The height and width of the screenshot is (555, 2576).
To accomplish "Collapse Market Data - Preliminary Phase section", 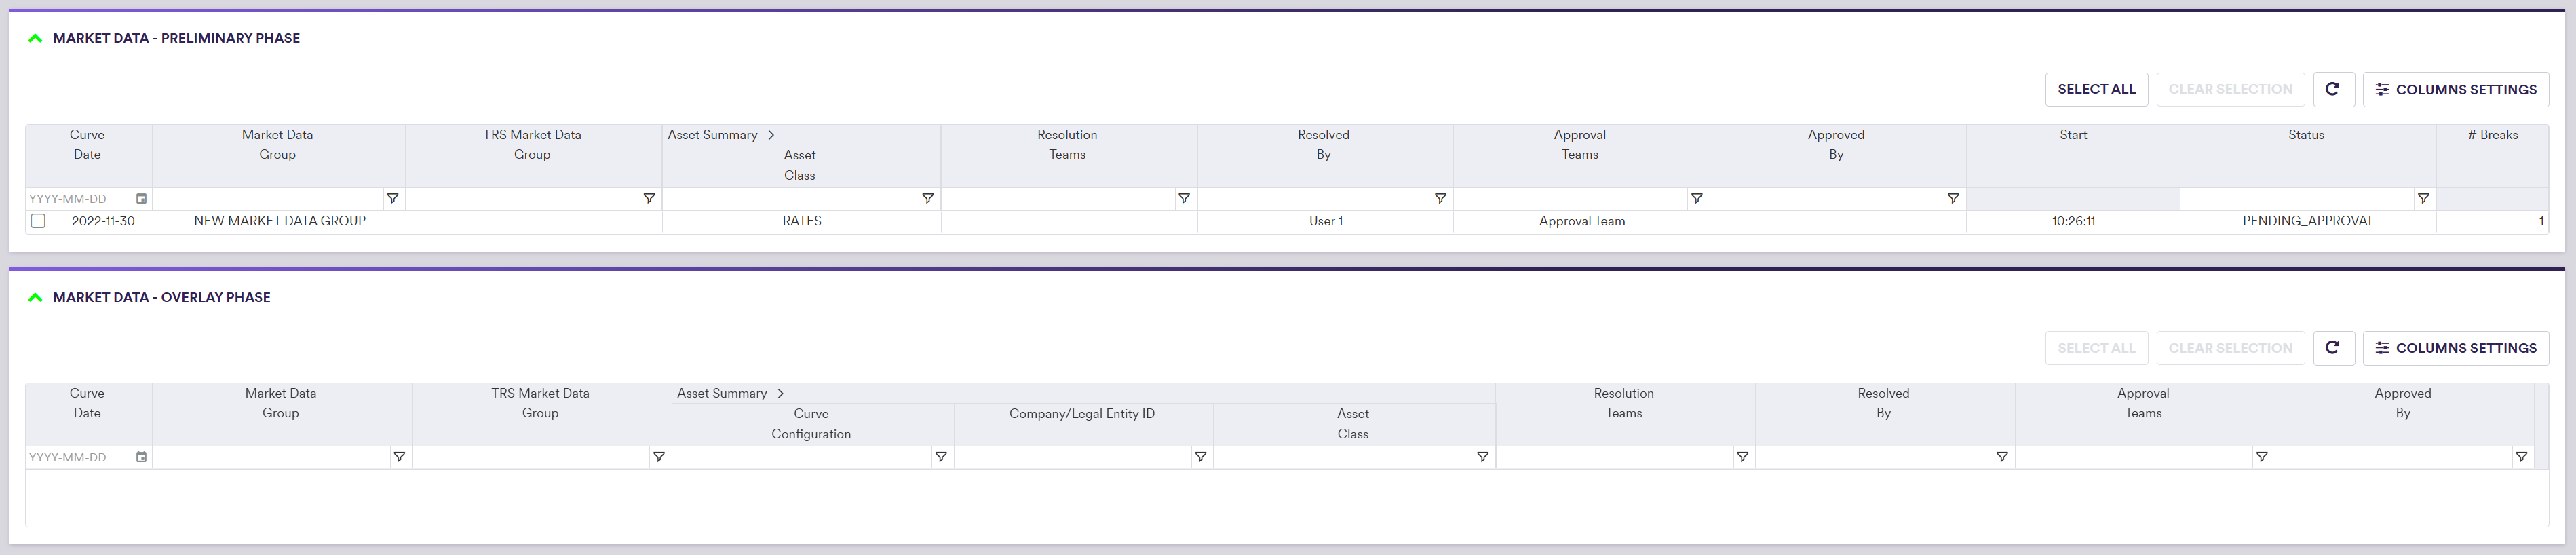I will point(35,38).
